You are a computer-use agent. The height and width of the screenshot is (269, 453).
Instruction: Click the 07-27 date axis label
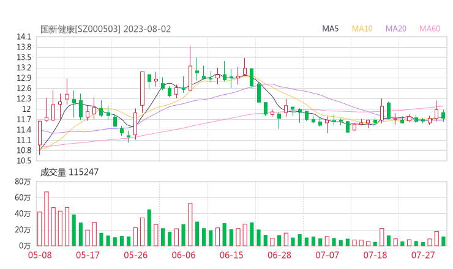[423, 255]
